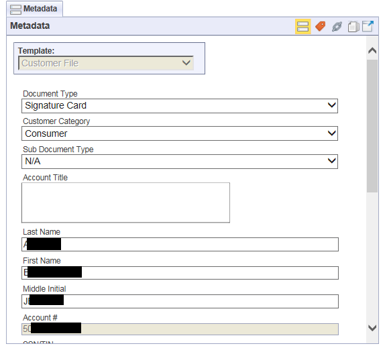
Task: Click the document copy pages icon
Action: point(353,27)
